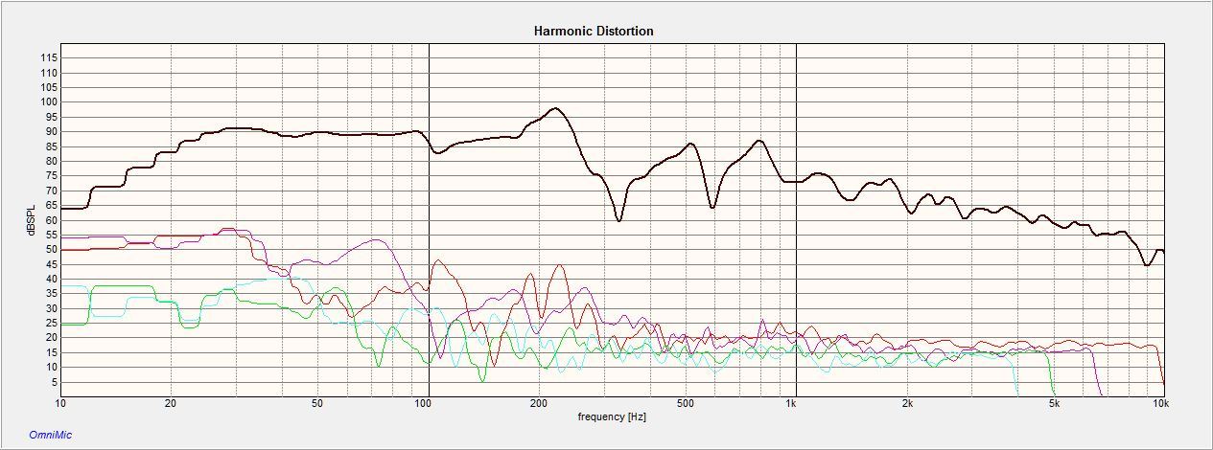Click the 30 value on the y-axis

pyautogui.click(x=52, y=308)
